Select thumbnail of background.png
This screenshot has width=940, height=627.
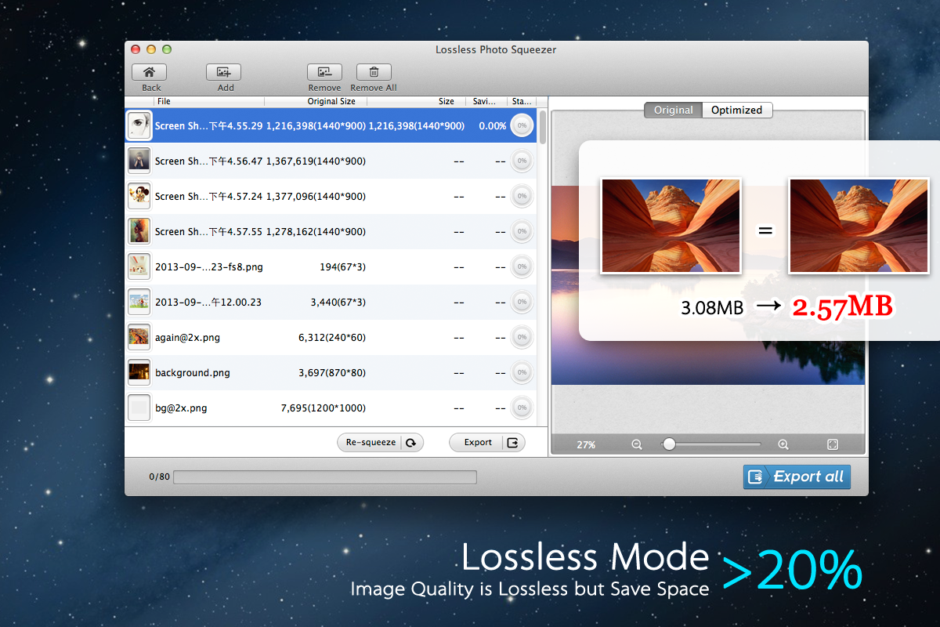pyautogui.click(x=139, y=372)
